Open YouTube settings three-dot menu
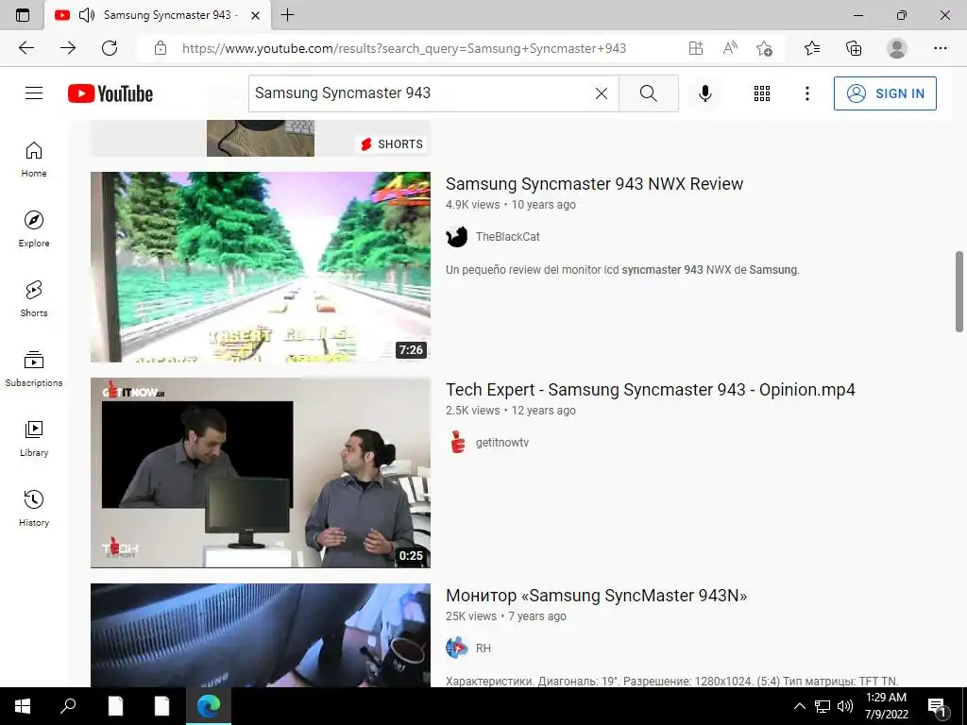 806,93
